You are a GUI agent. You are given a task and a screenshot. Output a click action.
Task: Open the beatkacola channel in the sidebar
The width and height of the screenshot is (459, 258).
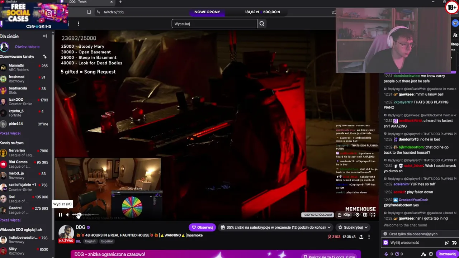click(25, 90)
